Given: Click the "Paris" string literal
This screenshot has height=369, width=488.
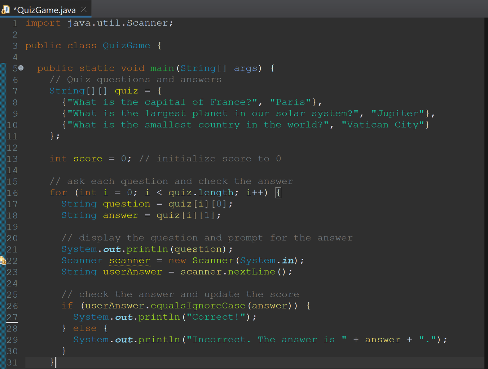Looking at the screenshot, I should click(x=291, y=102).
